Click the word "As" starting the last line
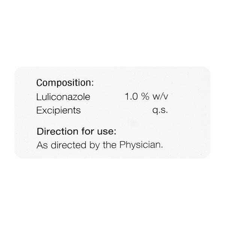The image size is (225, 225). point(40,145)
